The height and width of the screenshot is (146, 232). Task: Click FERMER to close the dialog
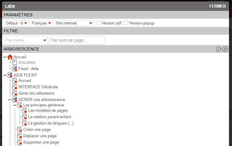pyautogui.click(x=217, y=6)
